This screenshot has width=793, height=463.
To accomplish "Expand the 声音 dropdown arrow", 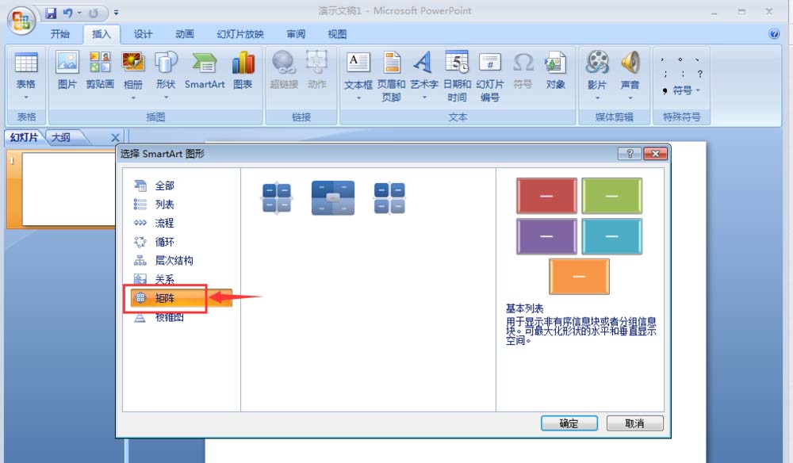I will click(x=630, y=98).
